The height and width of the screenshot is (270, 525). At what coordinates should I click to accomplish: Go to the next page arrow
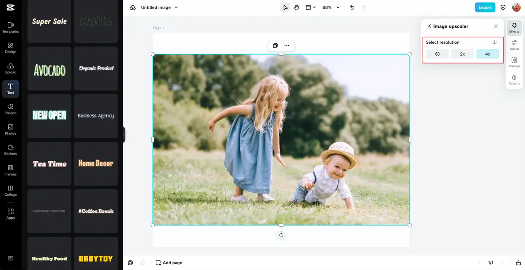[x=502, y=263]
